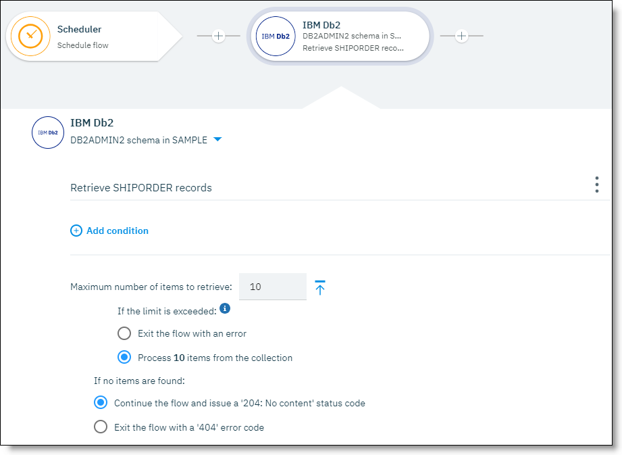Add a node after Scheduler using plus
Image resolution: width=622 pixels, height=455 pixels.
(218, 36)
